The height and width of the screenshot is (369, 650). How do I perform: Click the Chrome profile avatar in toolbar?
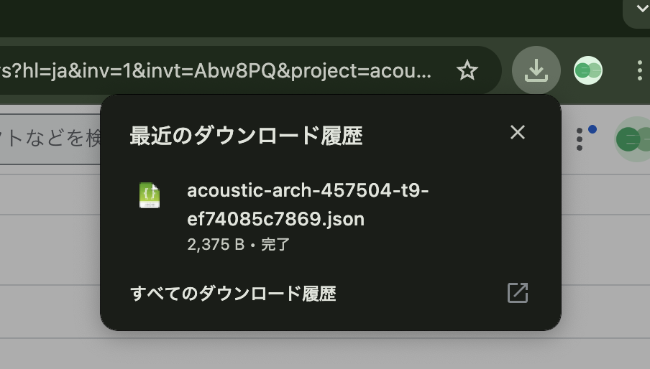588,70
